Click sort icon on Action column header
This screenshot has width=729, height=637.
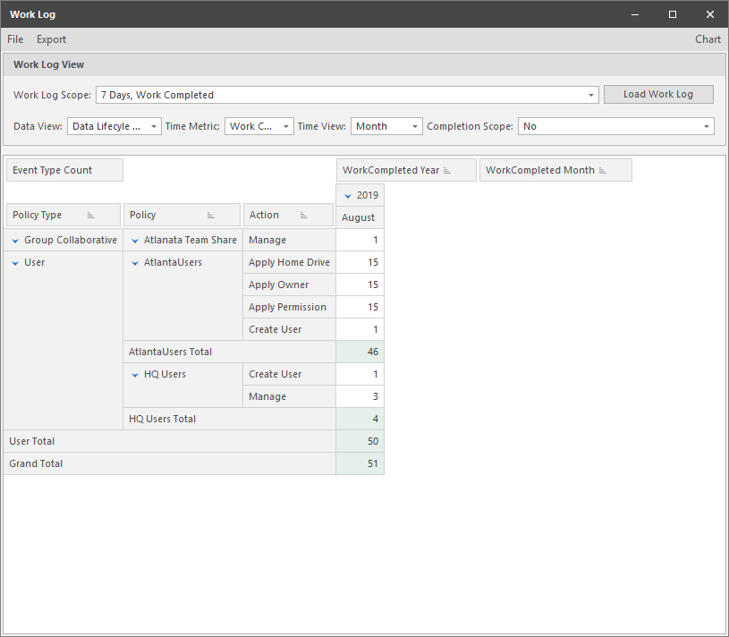point(304,216)
